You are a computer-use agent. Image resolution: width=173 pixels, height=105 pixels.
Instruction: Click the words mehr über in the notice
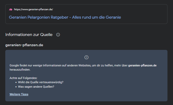click(121, 65)
